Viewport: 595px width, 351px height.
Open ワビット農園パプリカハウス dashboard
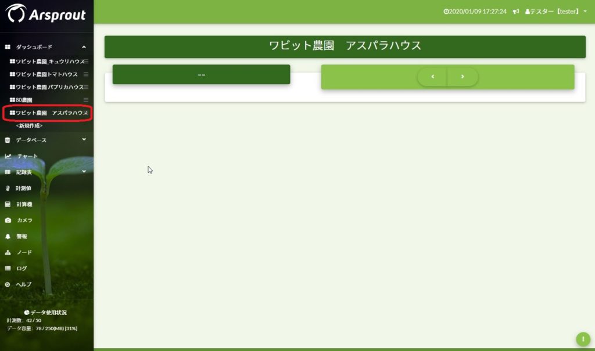coord(49,87)
